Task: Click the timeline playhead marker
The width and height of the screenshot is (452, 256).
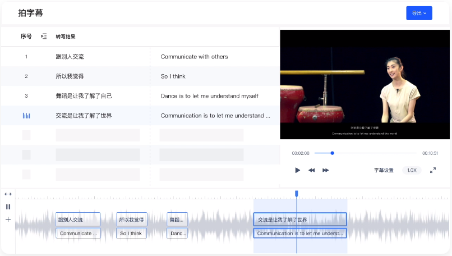Action: coord(296,194)
